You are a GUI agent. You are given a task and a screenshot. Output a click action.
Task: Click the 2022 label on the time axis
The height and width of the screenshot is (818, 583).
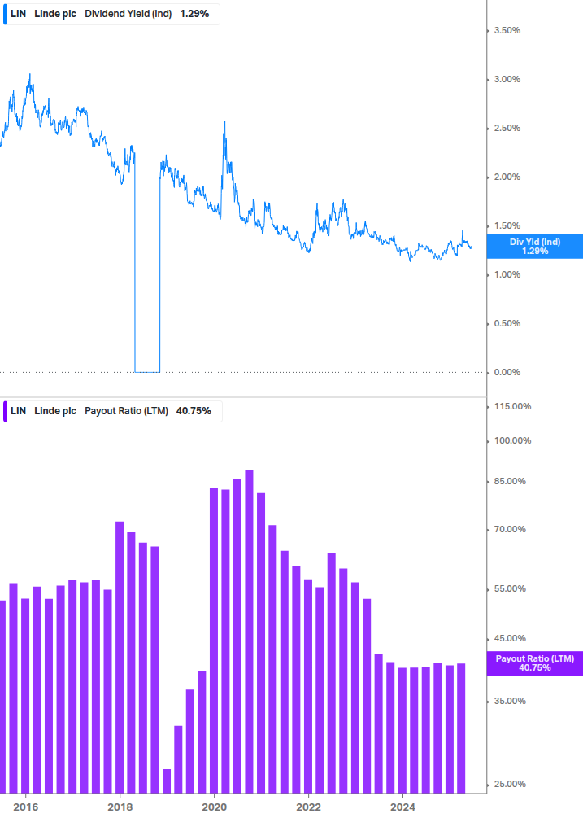click(308, 807)
